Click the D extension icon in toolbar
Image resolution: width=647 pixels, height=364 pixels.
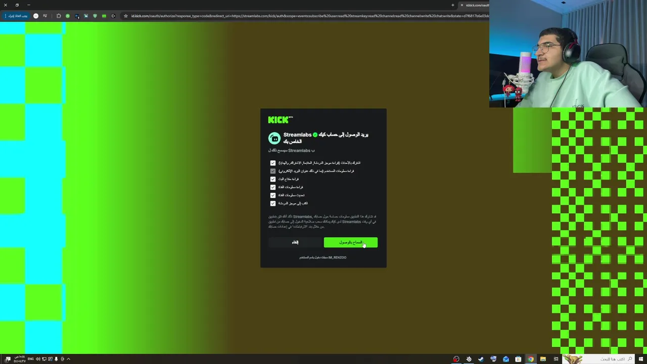[x=113, y=16]
